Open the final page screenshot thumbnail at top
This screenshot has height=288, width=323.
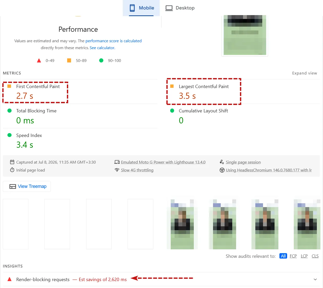pyautogui.click(x=245, y=35)
